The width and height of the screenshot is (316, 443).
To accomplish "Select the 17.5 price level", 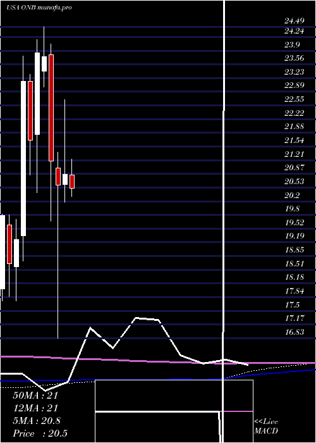I will [292, 304].
